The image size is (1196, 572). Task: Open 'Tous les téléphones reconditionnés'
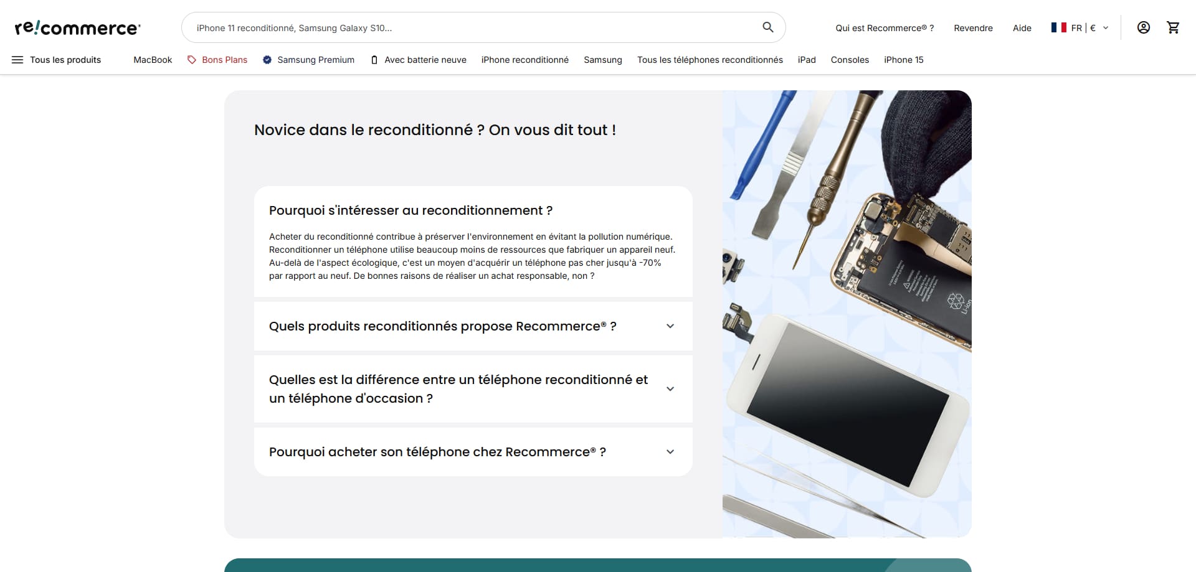coord(710,60)
